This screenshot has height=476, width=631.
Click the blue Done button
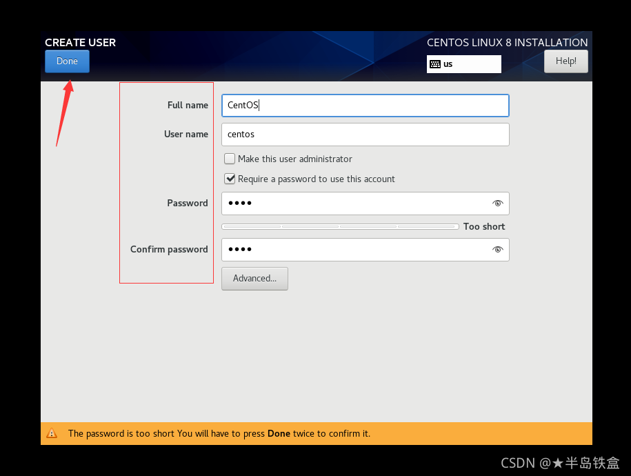(x=67, y=61)
